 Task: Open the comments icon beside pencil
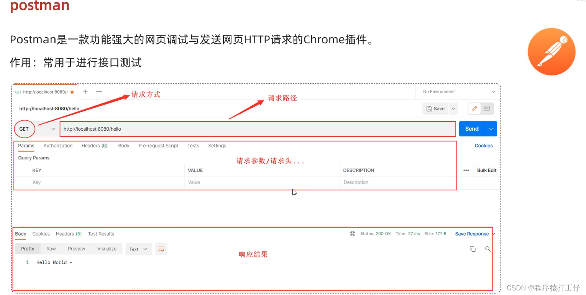[487, 108]
